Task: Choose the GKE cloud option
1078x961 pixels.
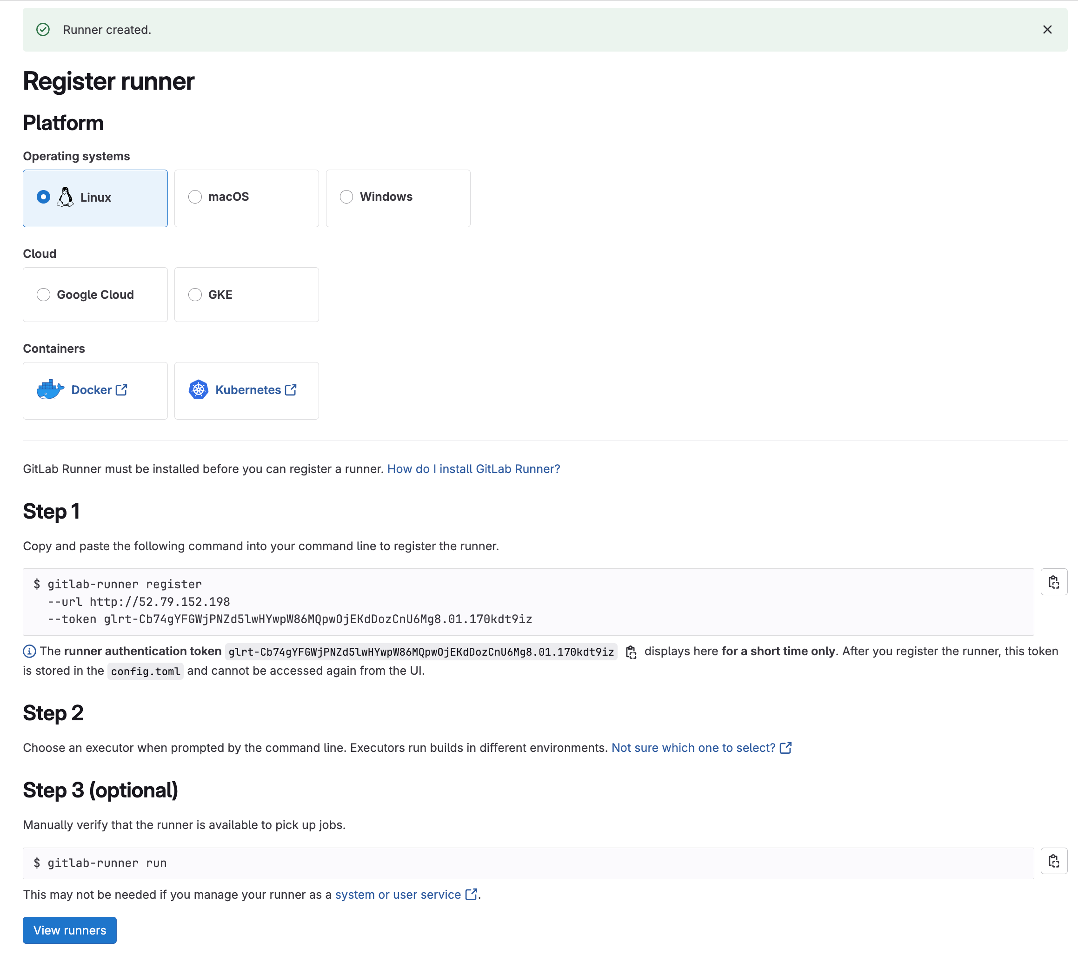Action: point(195,295)
